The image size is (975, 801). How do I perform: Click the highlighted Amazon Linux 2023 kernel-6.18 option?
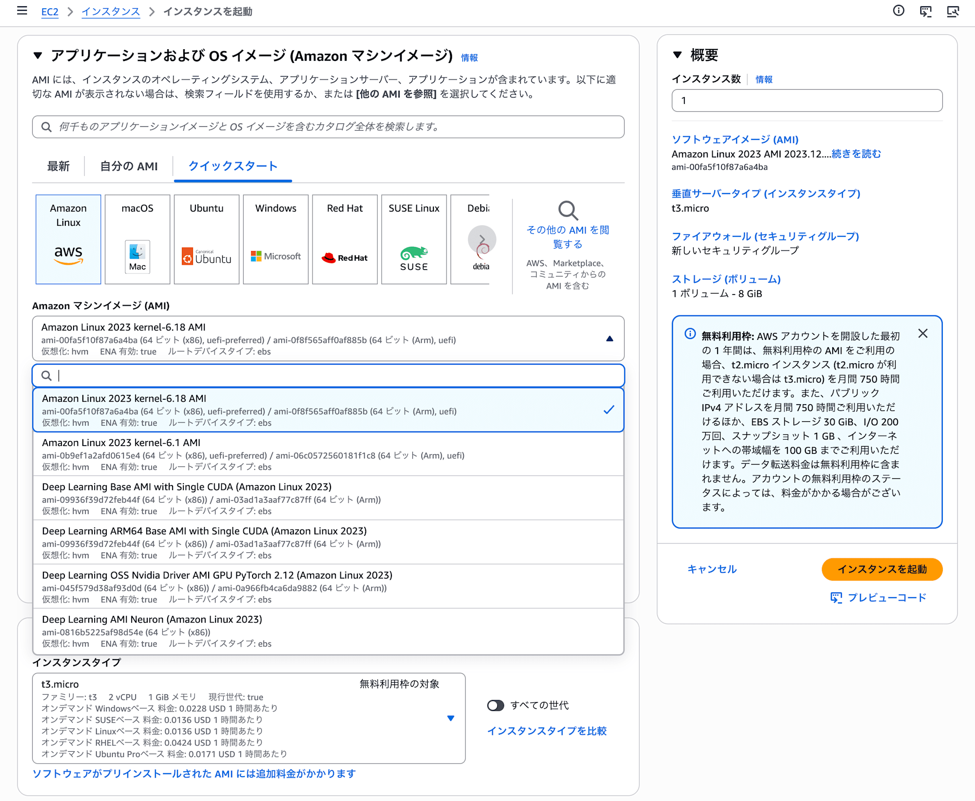click(x=328, y=410)
